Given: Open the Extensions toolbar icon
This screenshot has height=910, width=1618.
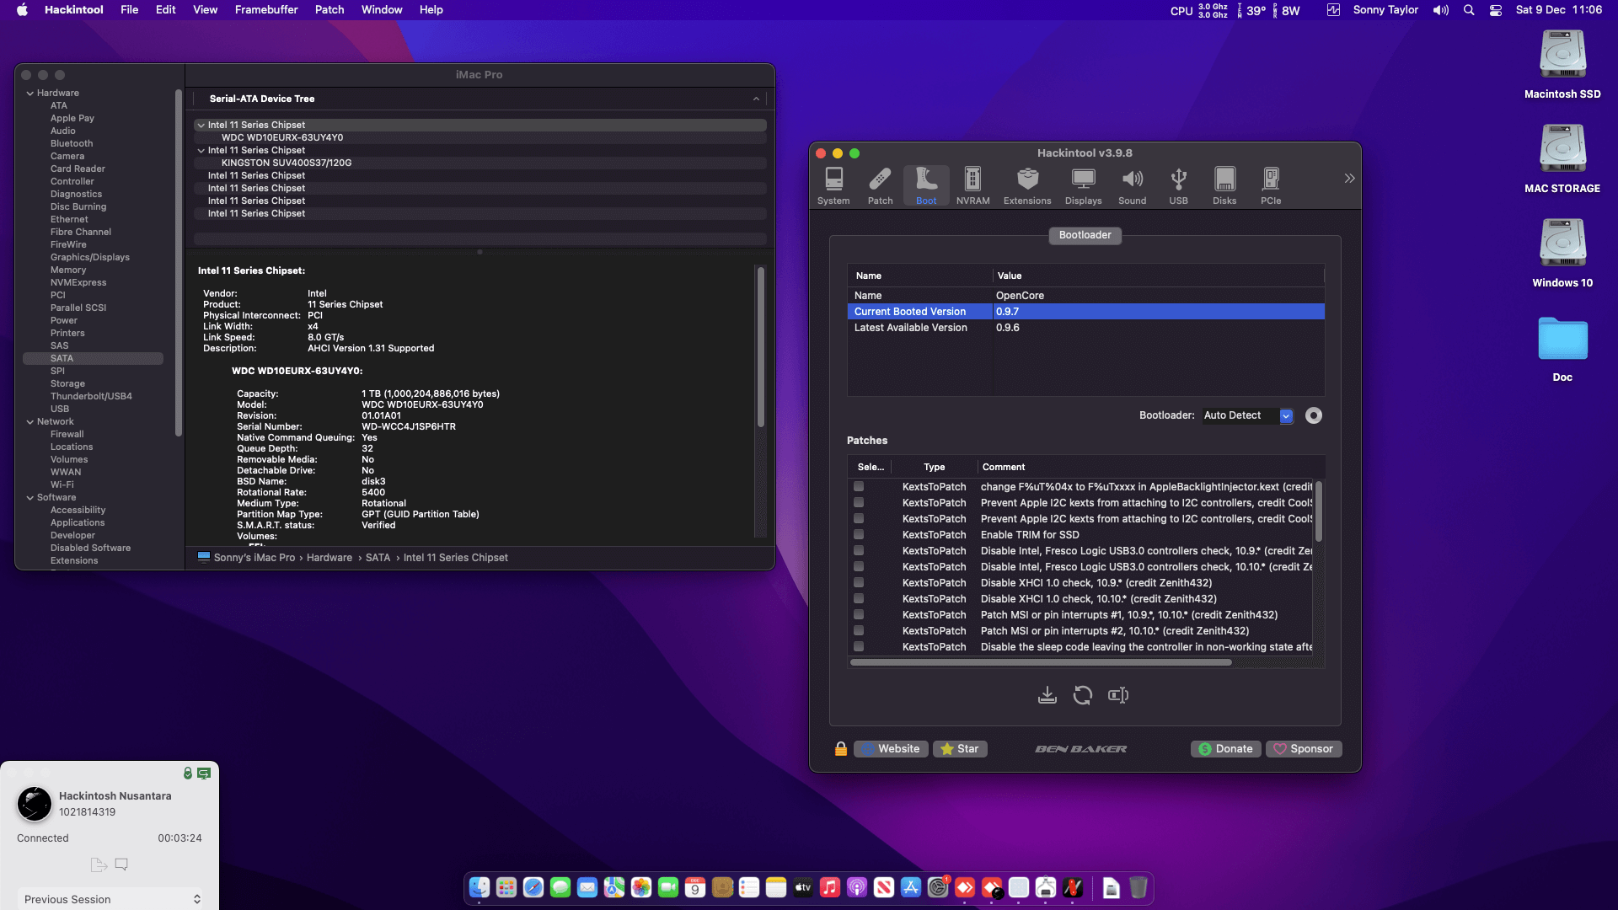Looking at the screenshot, I should [x=1026, y=185].
